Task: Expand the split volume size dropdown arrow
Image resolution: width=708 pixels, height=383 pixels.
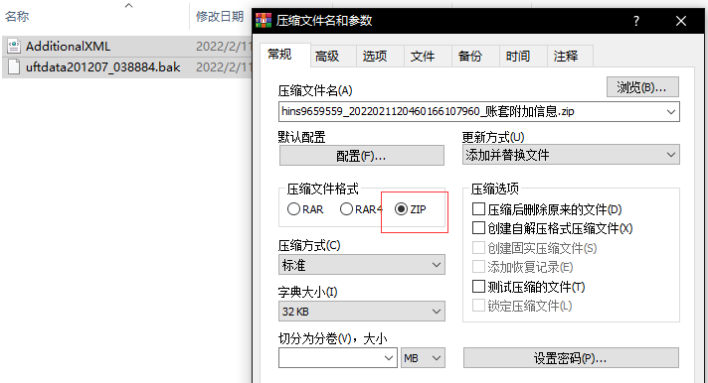Action: click(x=389, y=358)
